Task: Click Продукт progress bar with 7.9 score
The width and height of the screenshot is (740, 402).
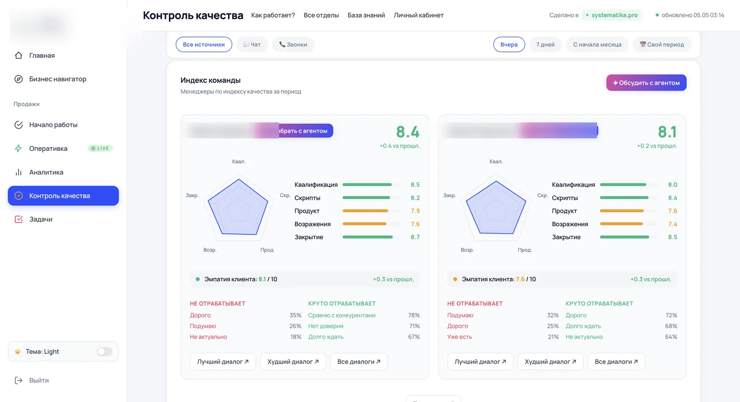Action: [x=371, y=211]
